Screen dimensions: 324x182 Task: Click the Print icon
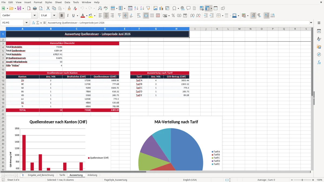(x=35, y=8)
